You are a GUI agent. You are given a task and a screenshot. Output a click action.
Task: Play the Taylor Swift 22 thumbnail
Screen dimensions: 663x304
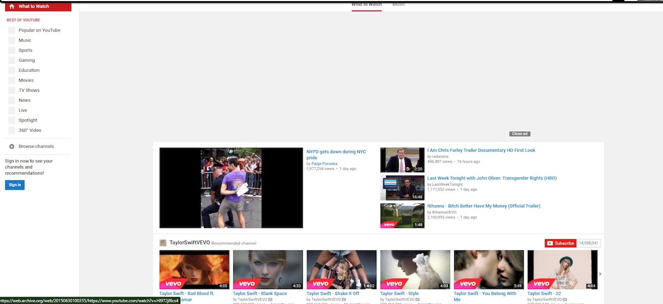[x=562, y=270]
